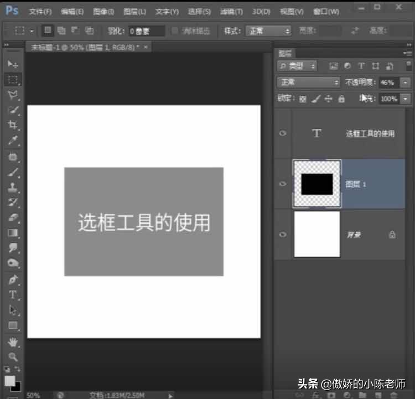Screen dimensions: 415x399
Task: Select the Eyedropper tool
Action: (12, 140)
